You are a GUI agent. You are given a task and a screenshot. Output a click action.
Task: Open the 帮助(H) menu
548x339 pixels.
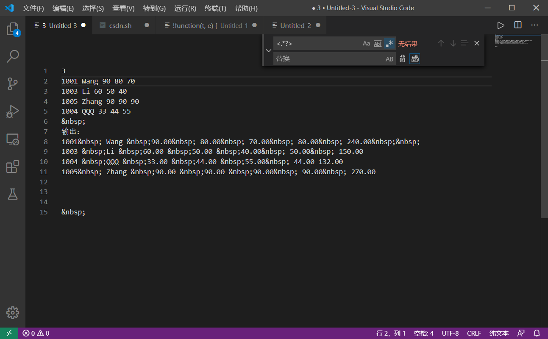(246, 8)
